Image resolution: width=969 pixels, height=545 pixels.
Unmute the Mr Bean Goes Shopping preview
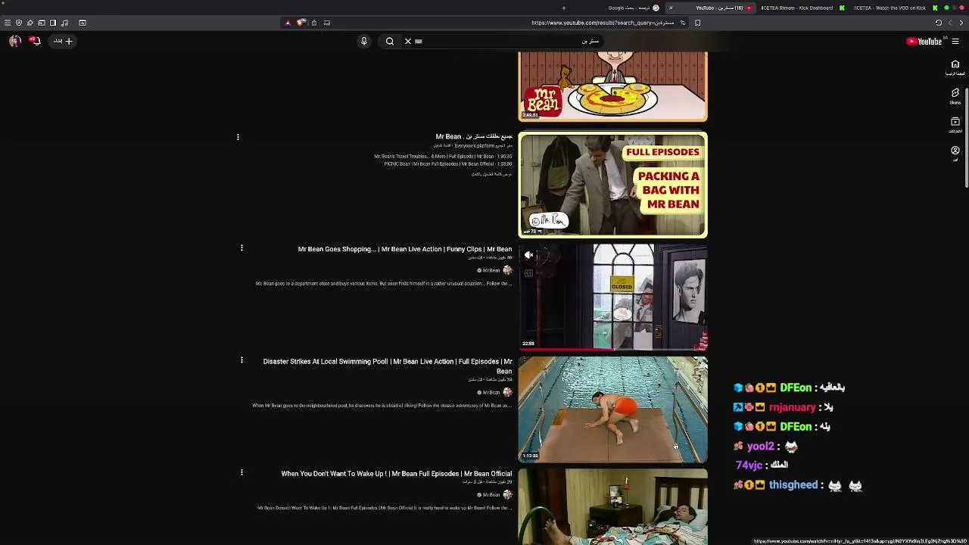coord(529,255)
